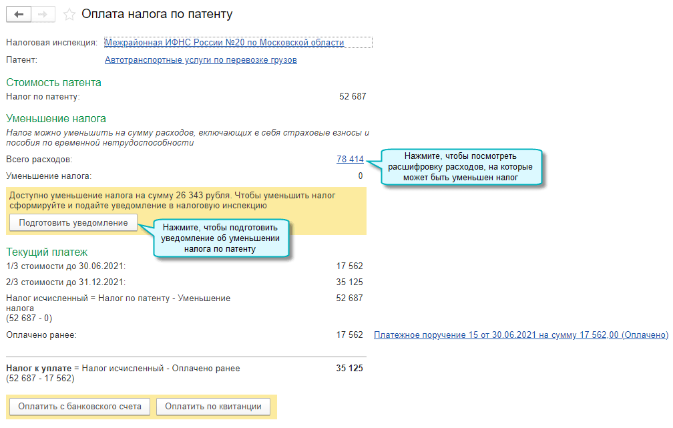
Task: Open Платежное поручение 15 payment link
Action: (521, 335)
